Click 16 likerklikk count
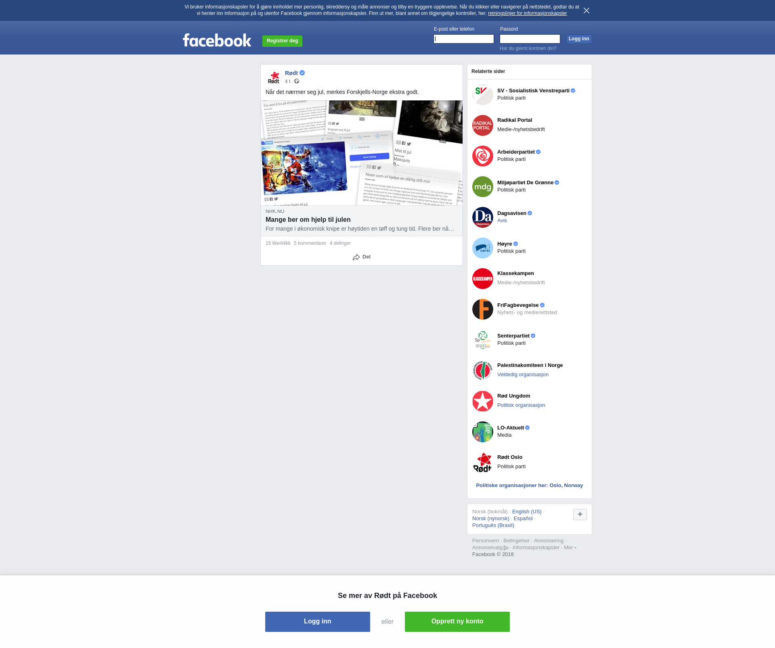Image resolution: width=775 pixels, height=648 pixels. tap(278, 243)
